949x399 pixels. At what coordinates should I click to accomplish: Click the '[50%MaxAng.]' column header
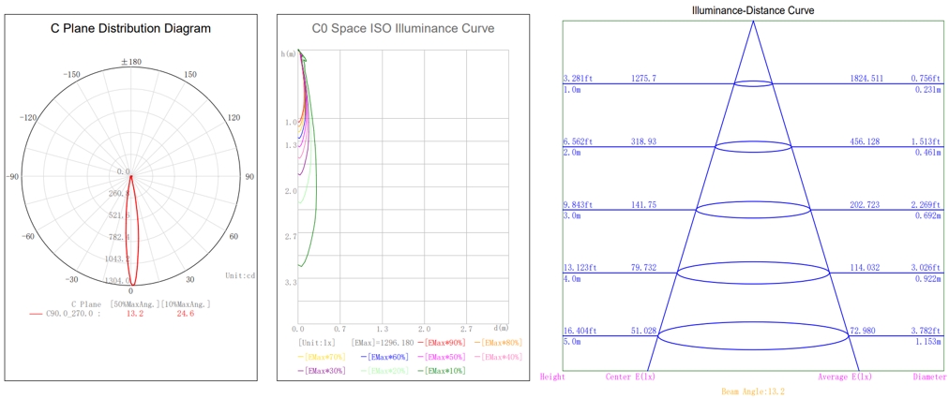click(x=134, y=303)
